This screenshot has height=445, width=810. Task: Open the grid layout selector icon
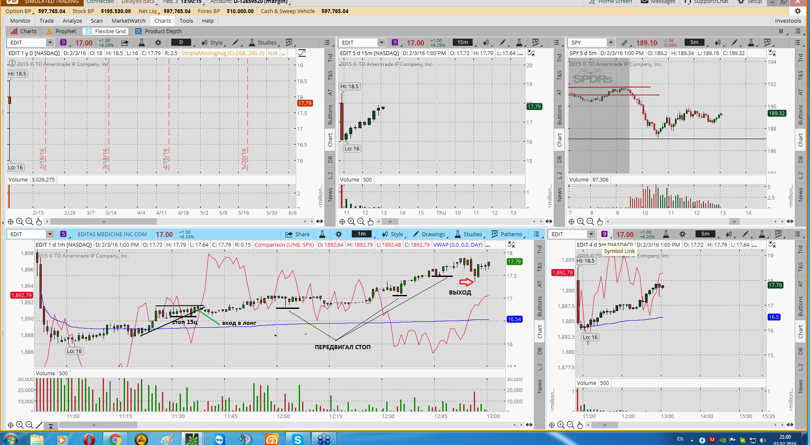click(781, 31)
